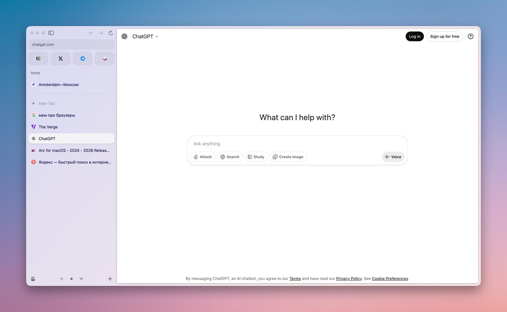The image size is (507, 312).
Task: Reload the page with refresh icon
Action: [x=111, y=33]
